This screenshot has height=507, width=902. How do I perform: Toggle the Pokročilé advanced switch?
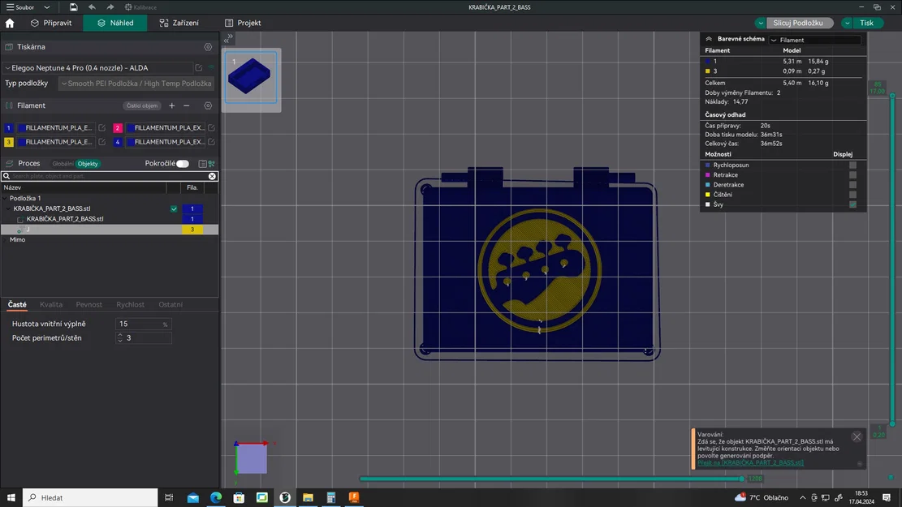(x=183, y=164)
